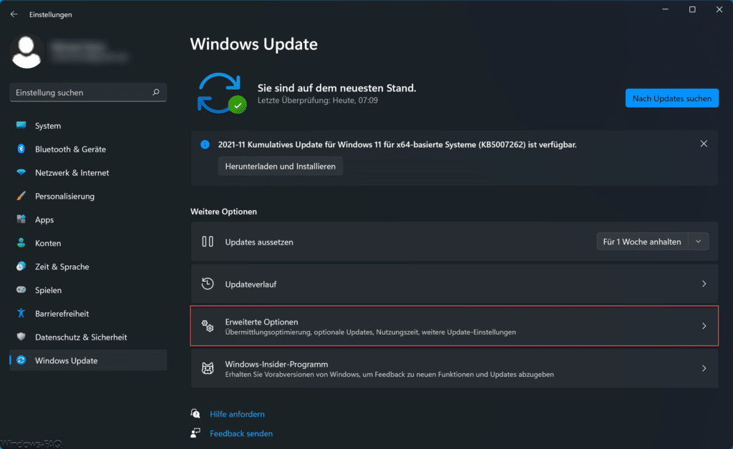Screen dimensions: 733x449
Task: Click the back arrow next to Einstellungen
Action: pyautogui.click(x=14, y=14)
